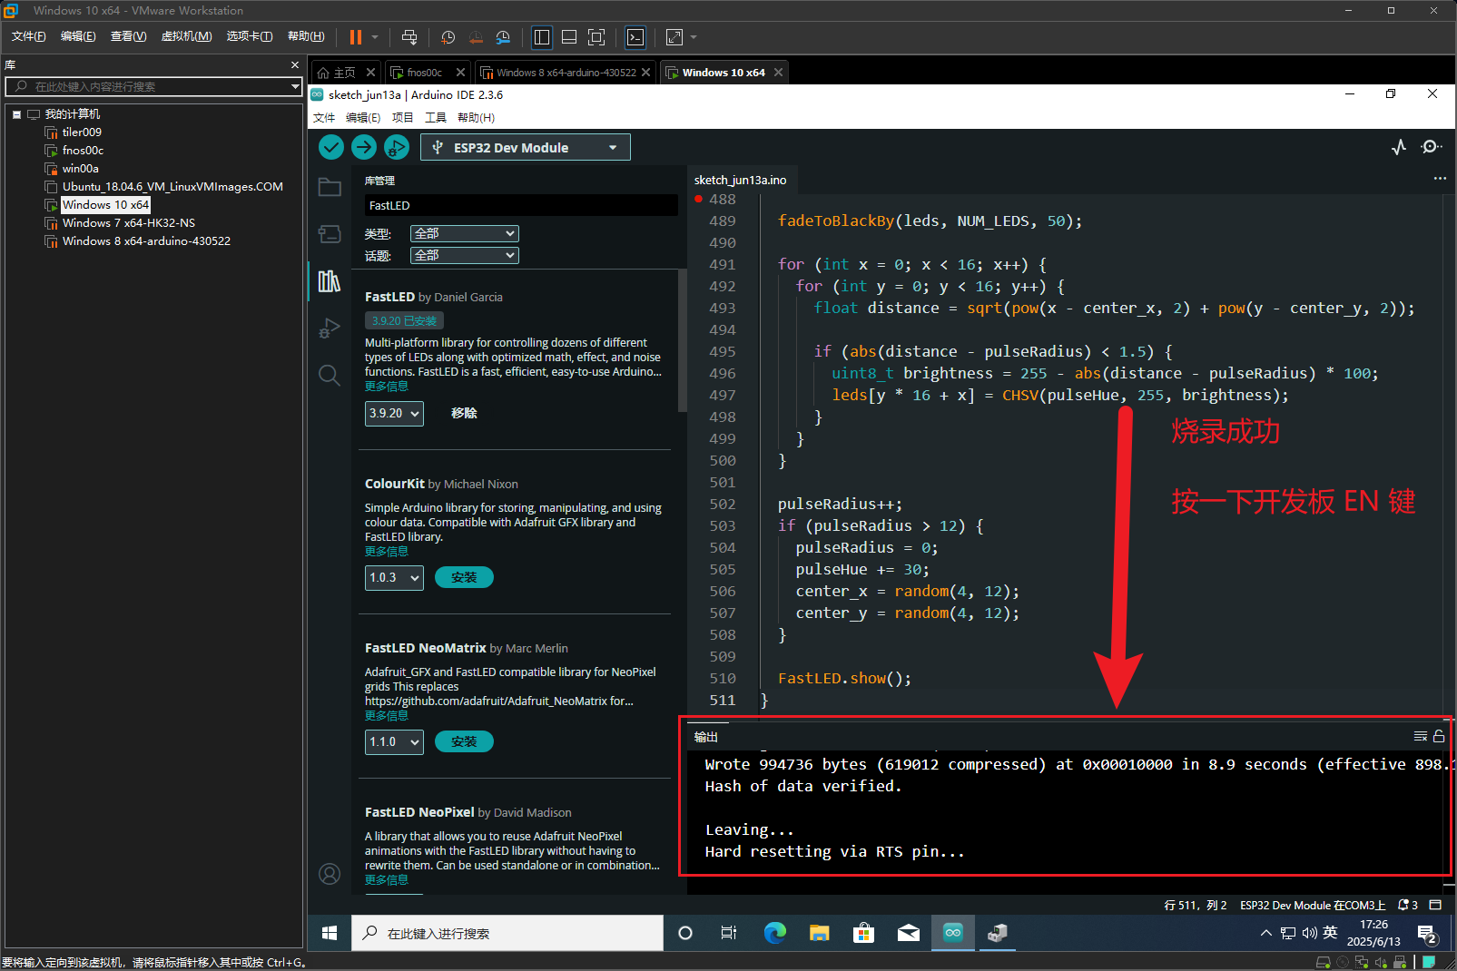
Task: Toggle the VMware library sidebar view
Action: pos(542,37)
